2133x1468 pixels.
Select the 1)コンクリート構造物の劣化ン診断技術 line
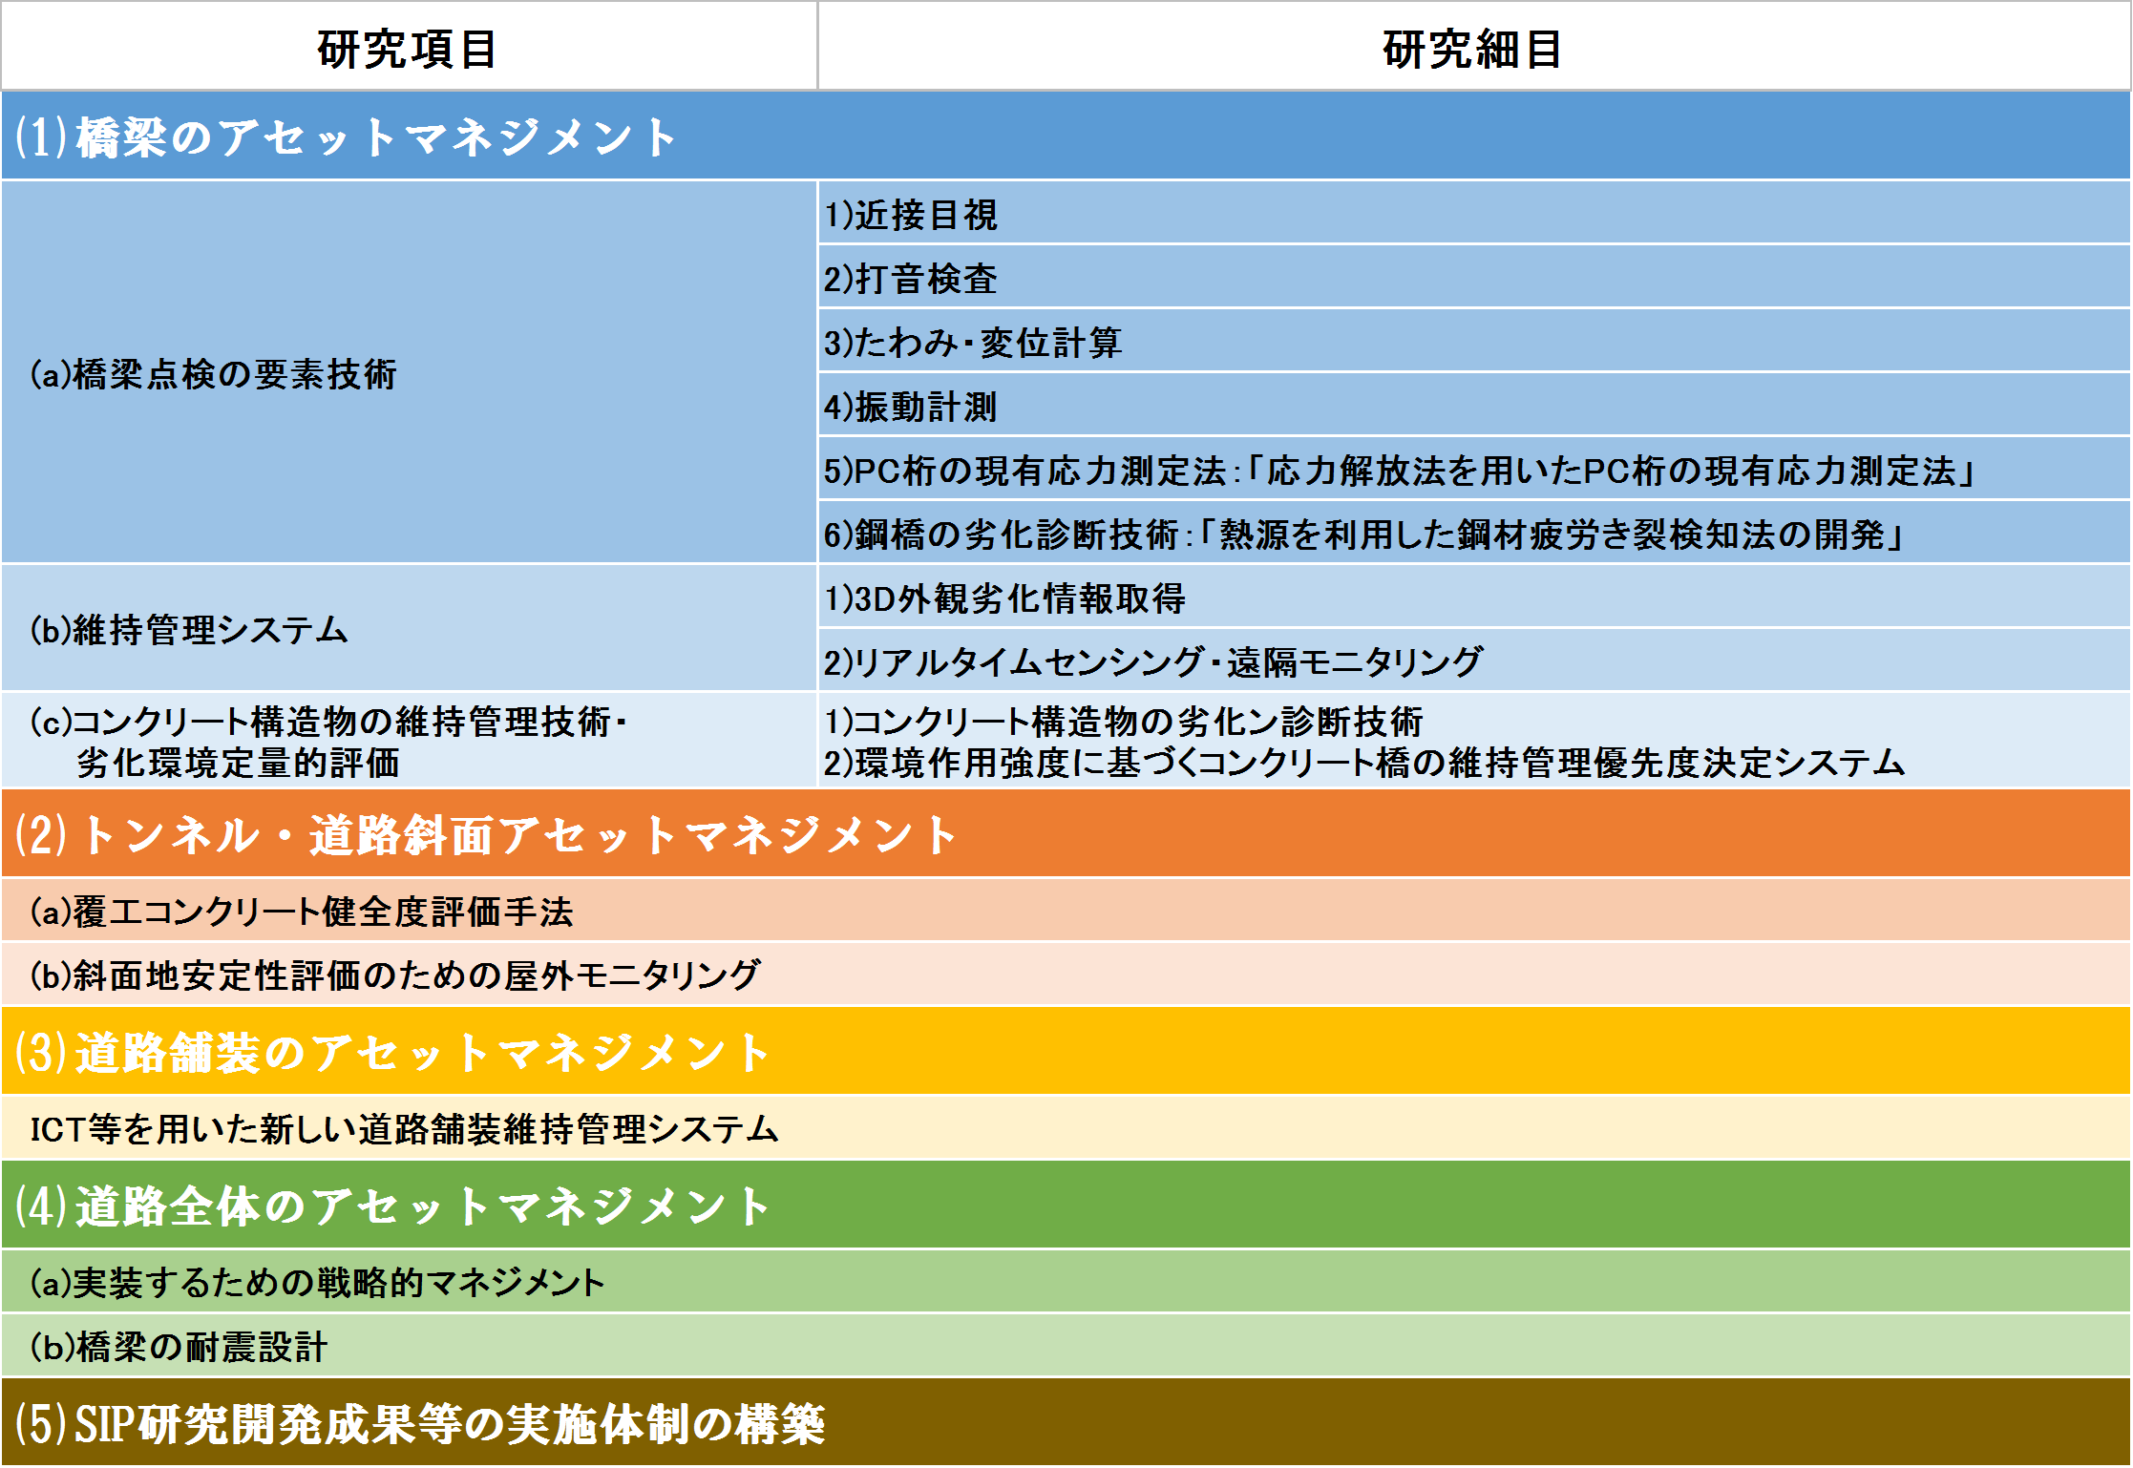tap(1124, 722)
